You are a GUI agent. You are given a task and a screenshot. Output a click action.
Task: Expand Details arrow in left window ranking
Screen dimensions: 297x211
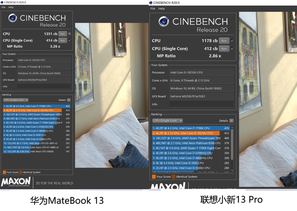click(69, 100)
